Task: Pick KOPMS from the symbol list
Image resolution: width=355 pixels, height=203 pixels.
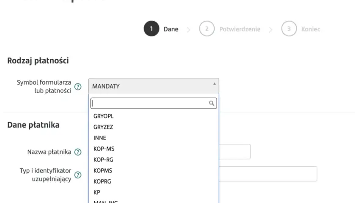Action: click(153, 170)
